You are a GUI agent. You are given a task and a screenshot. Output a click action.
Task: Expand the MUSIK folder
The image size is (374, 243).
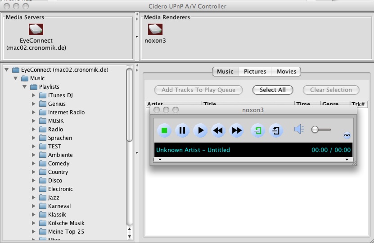coord(34,121)
